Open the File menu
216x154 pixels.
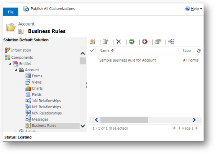(x=11, y=12)
